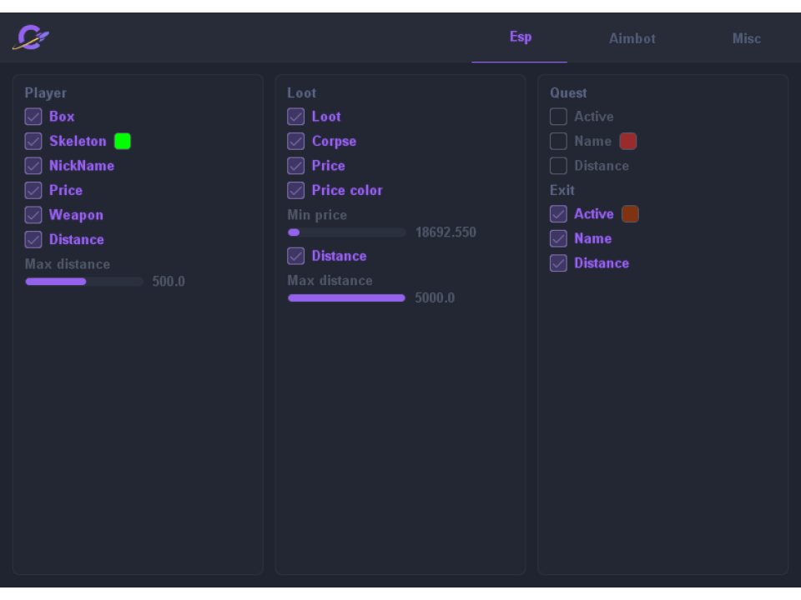Toggle the NickName checkbox
The height and width of the screenshot is (600, 801).
33,165
